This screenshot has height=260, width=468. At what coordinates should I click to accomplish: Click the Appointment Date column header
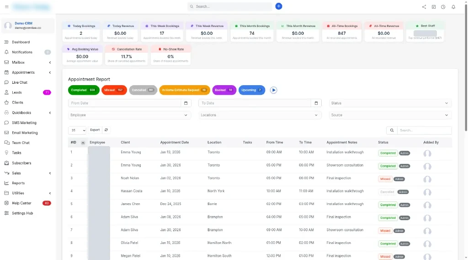(175, 142)
